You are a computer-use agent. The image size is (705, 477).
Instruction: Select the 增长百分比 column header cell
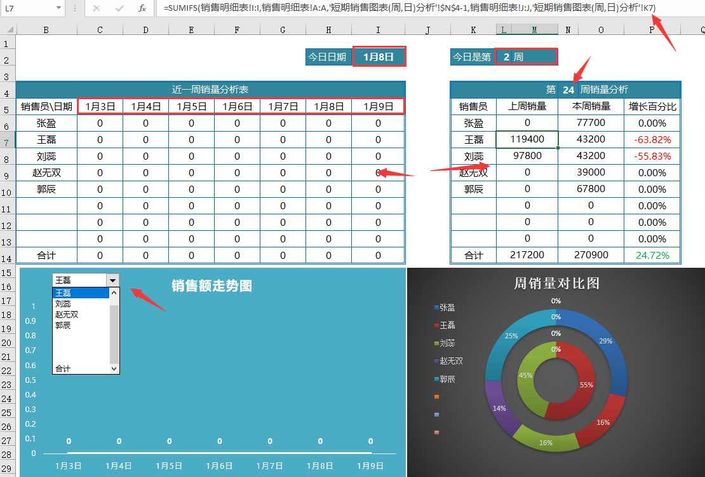tap(652, 106)
